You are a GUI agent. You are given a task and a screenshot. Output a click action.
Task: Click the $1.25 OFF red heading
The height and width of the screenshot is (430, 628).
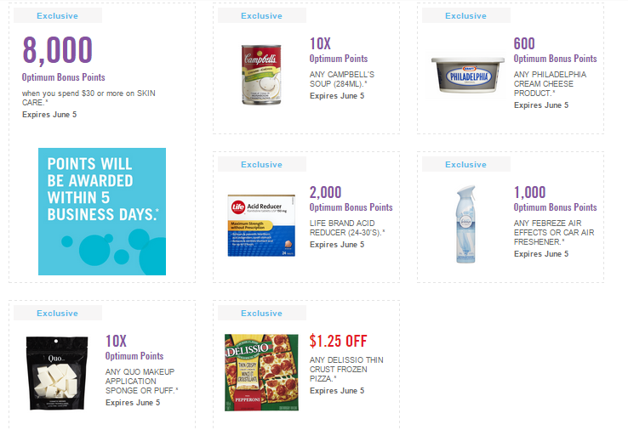tap(338, 342)
